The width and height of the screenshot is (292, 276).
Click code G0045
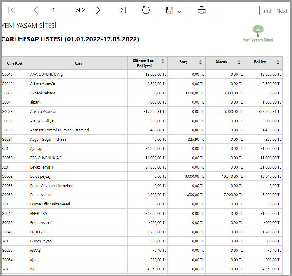(x=7, y=74)
